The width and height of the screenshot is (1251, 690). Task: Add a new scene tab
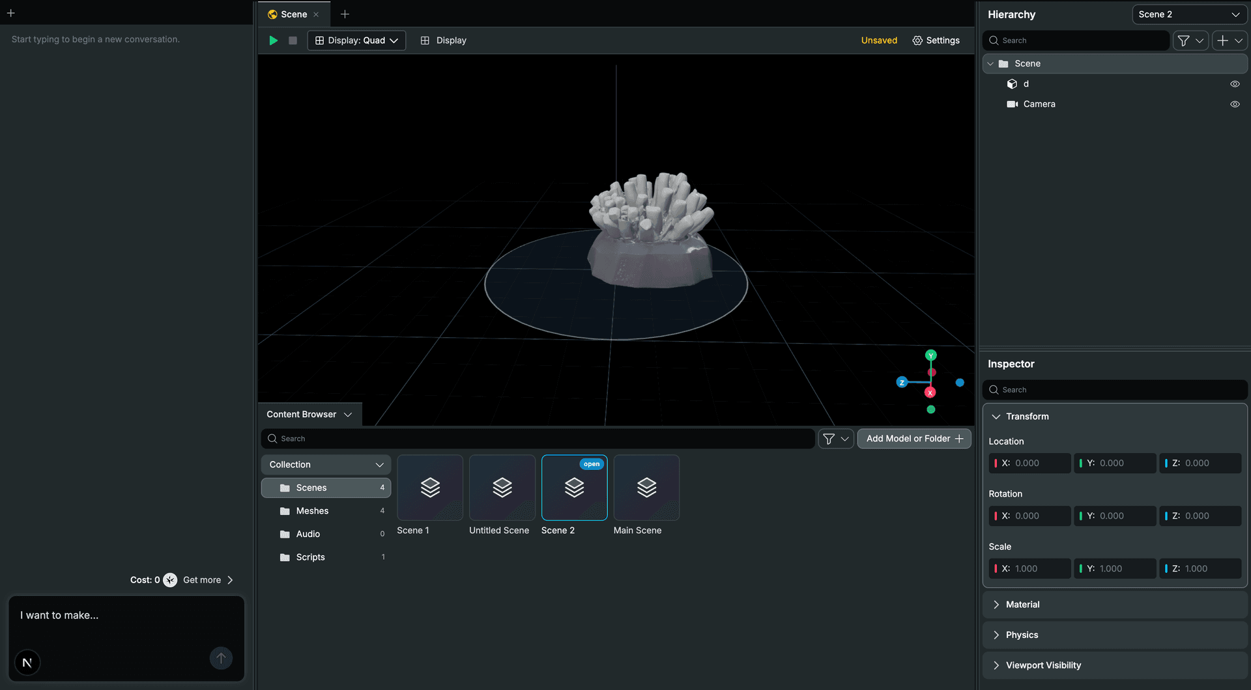[345, 14]
